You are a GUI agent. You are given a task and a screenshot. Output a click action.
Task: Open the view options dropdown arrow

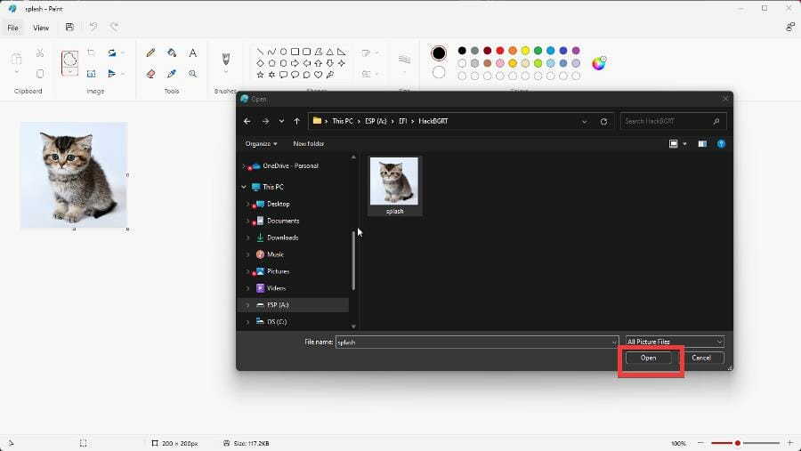pyautogui.click(x=685, y=144)
